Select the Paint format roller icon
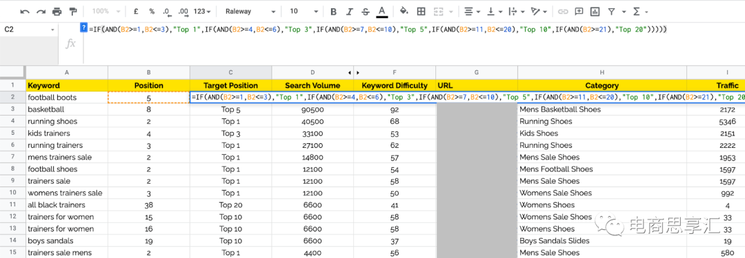 (73, 11)
